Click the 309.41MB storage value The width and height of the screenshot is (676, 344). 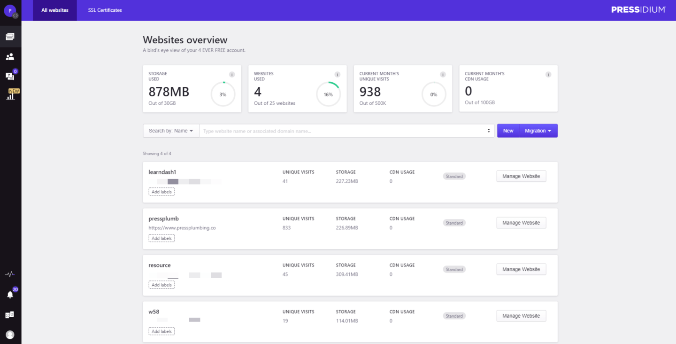coord(347,274)
